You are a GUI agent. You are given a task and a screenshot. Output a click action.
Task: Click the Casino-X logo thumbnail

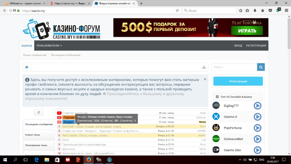coord(216,117)
